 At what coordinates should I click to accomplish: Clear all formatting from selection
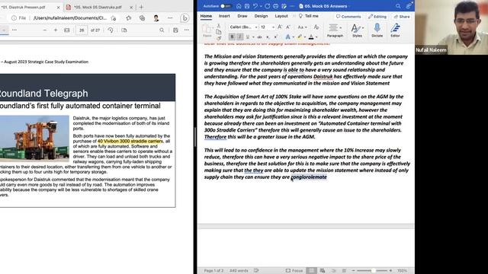[x=316, y=27]
